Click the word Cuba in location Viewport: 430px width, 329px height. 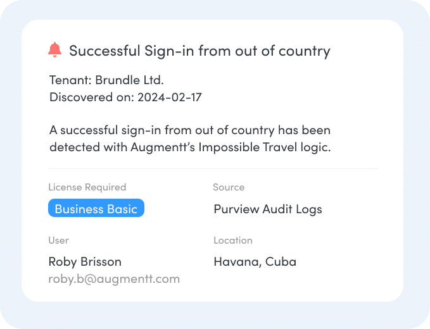[281, 261]
